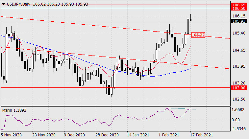Select the latest black candlestick at 105.93
Image resolution: width=249 pixels, height=139 pixels.
click(x=190, y=19)
